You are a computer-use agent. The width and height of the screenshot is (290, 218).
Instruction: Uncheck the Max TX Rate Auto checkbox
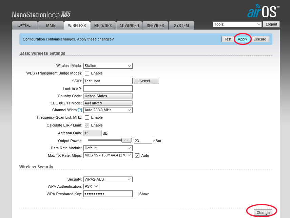point(137,155)
